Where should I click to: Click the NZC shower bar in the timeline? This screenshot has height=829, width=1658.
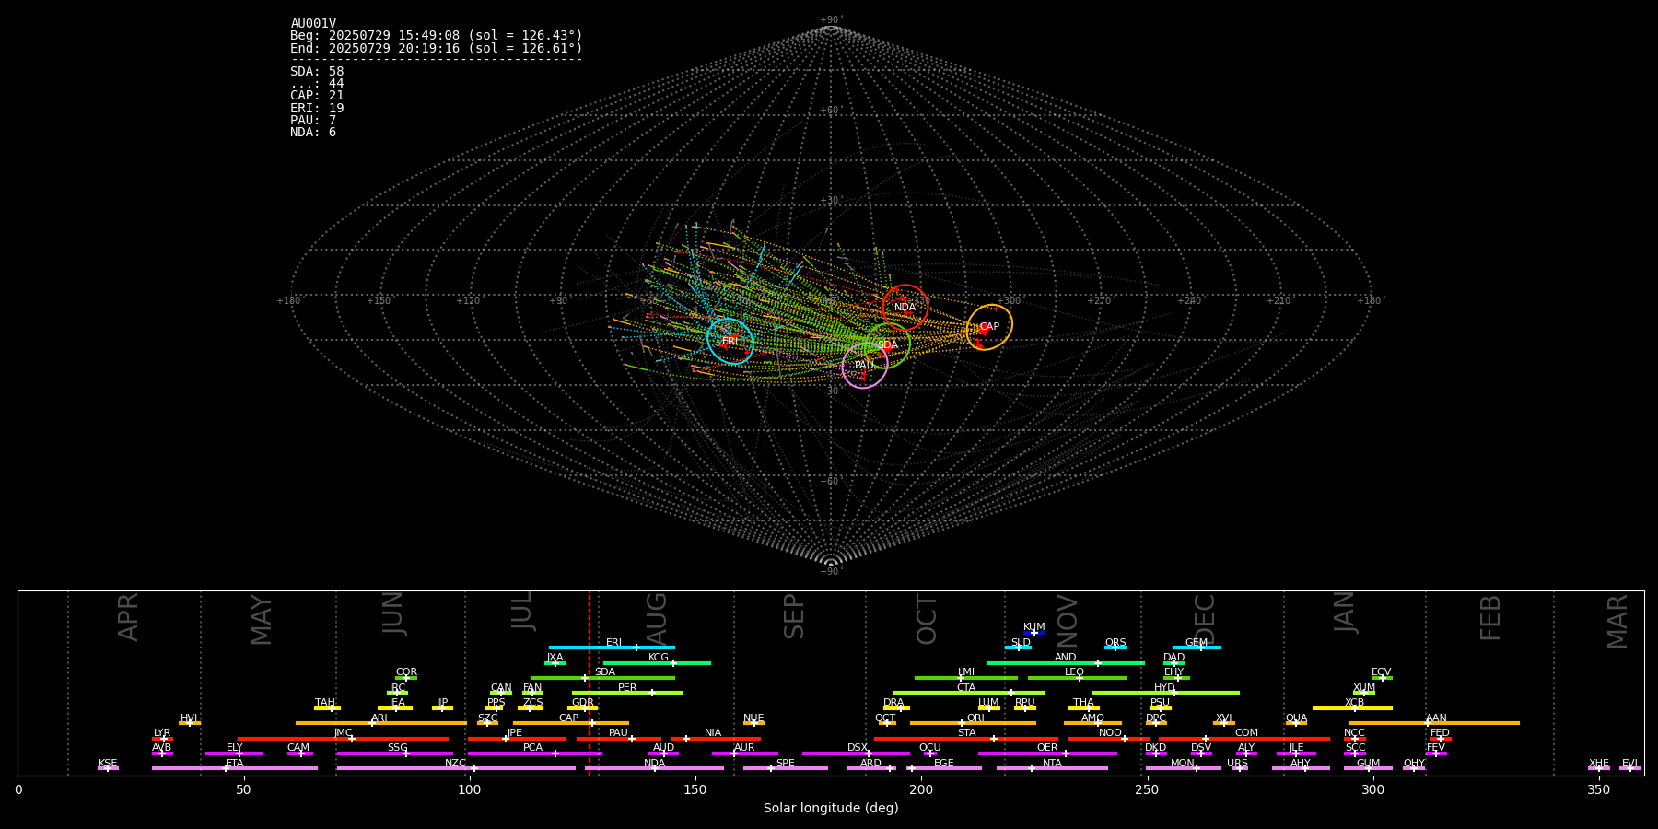pos(456,768)
